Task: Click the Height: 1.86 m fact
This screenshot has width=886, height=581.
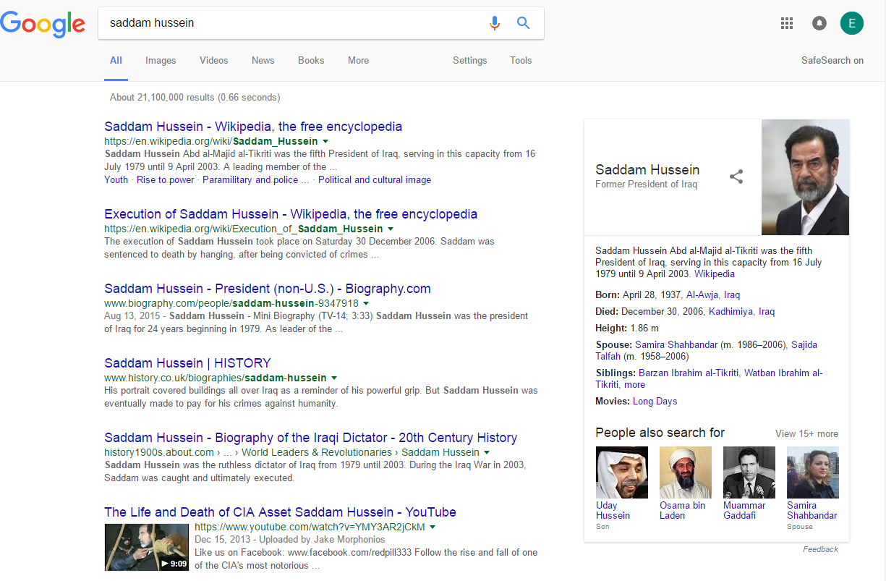Action: (627, 328)
